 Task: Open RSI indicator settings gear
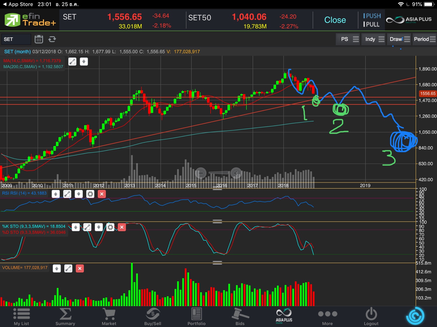[90, 194]
